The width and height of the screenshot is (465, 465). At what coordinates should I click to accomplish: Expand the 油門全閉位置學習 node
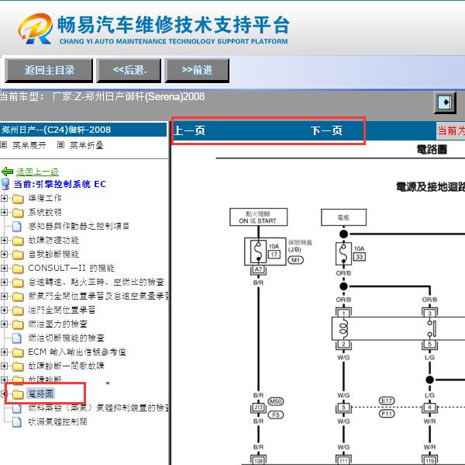(4, 310)
